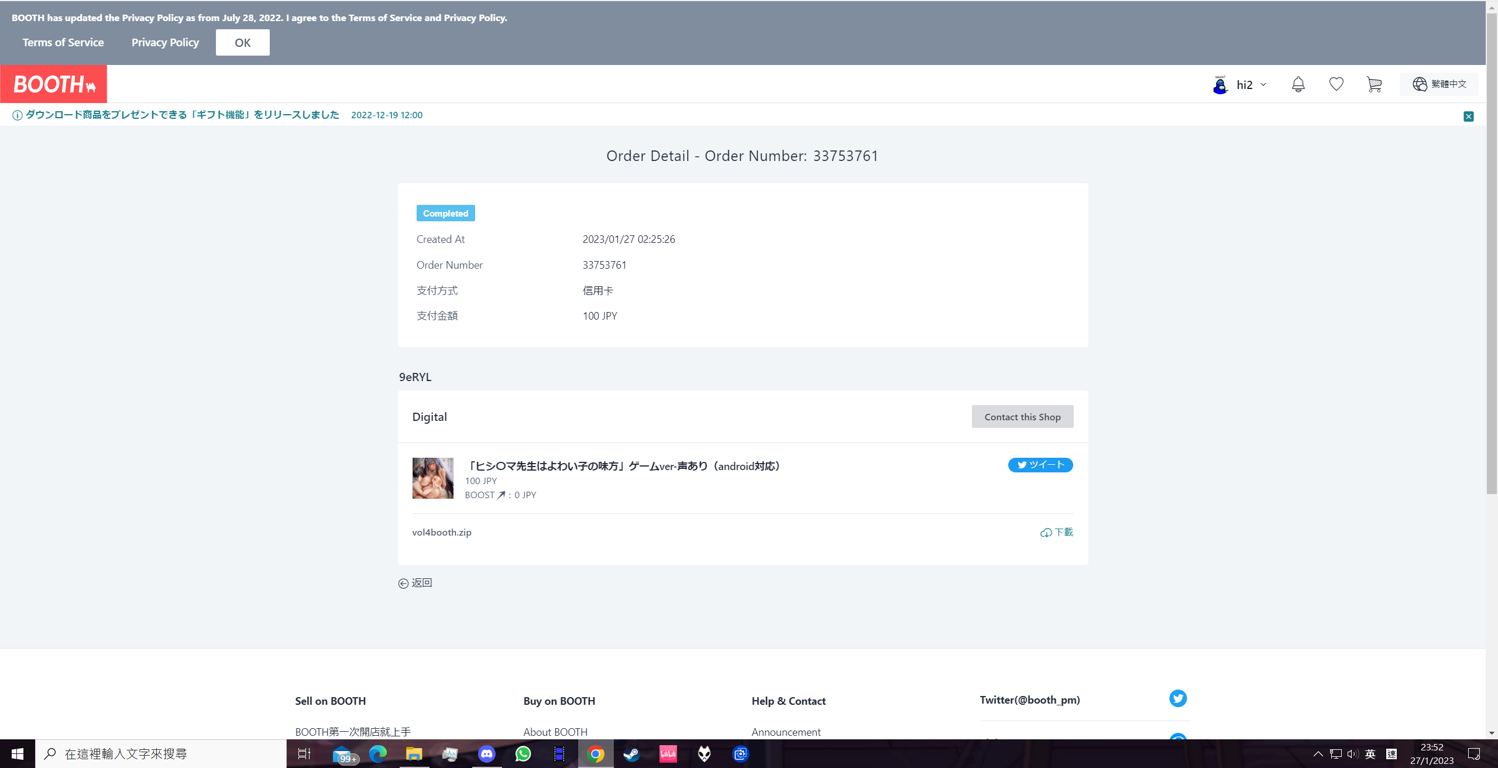The width and height of the screenshot is (1498, 768).
Task: Close the gift feature announcement bar
Action: tap(1468, 116)
